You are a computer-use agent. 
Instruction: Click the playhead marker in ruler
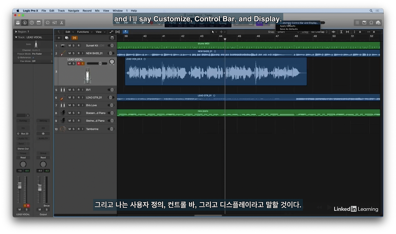(225, 39)
